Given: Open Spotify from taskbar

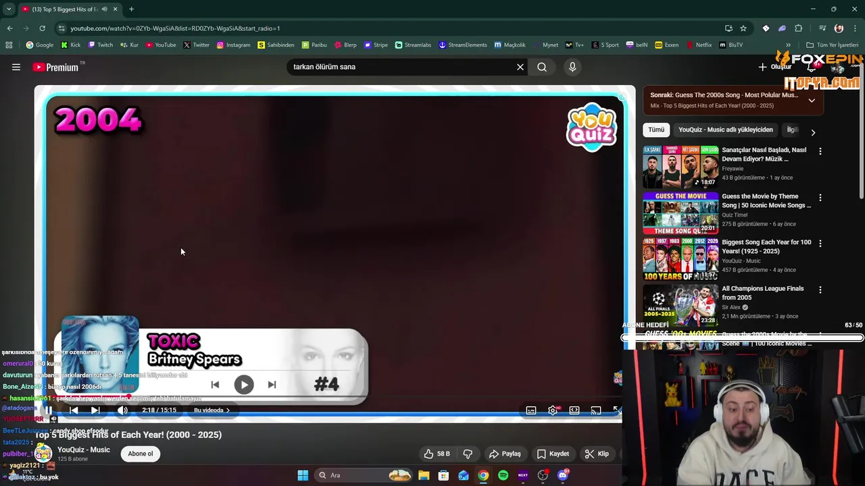Looking at the screenshot, I should point(503,475).
